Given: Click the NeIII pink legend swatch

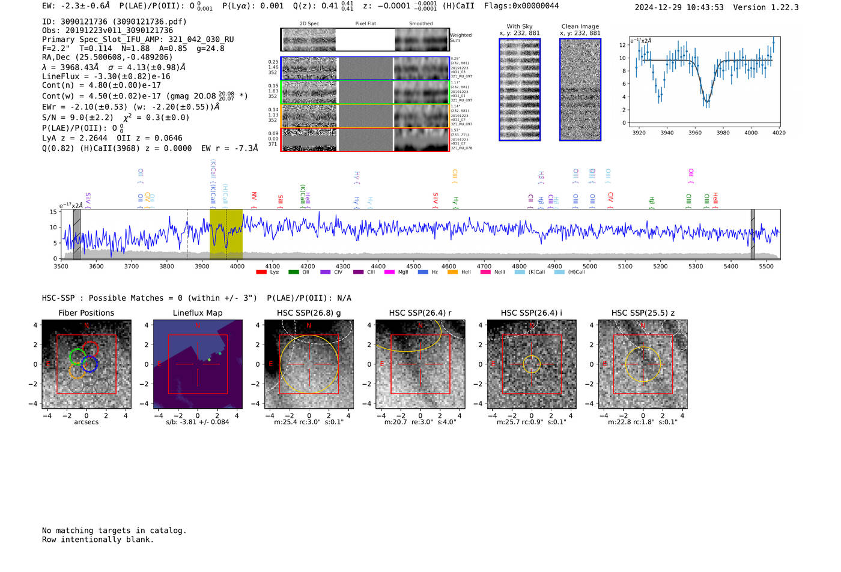Looking at the screenshot, I should (485, 272).
